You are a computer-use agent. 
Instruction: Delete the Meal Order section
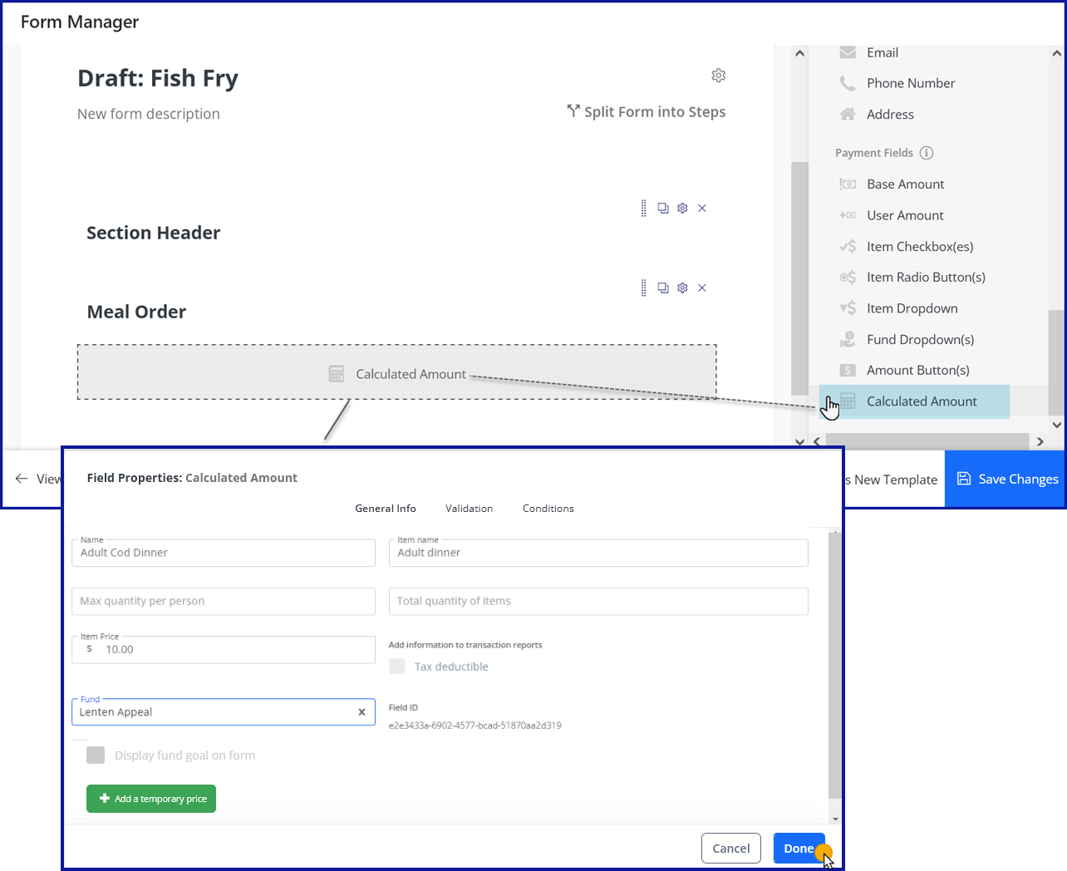(x=702, y=288)
